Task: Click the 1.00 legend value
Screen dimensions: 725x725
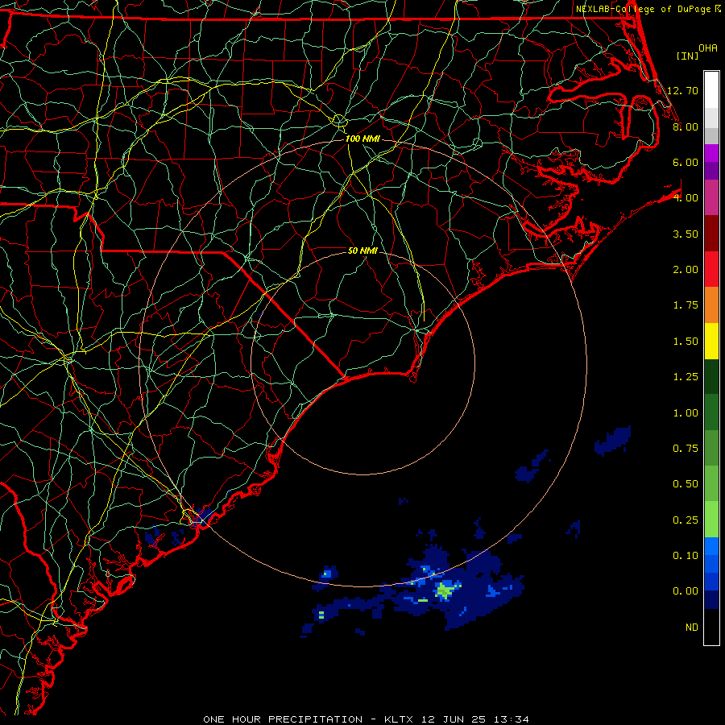Action: 686,413
